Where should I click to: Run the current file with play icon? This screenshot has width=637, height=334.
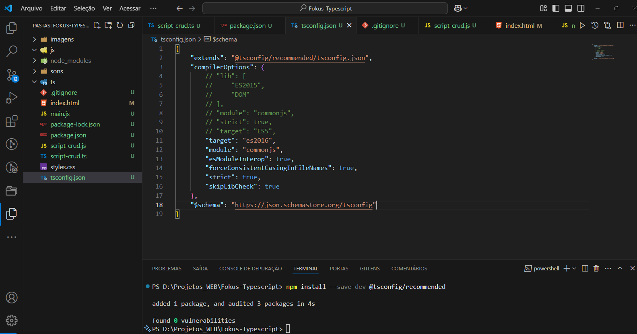tap(582, 25)
